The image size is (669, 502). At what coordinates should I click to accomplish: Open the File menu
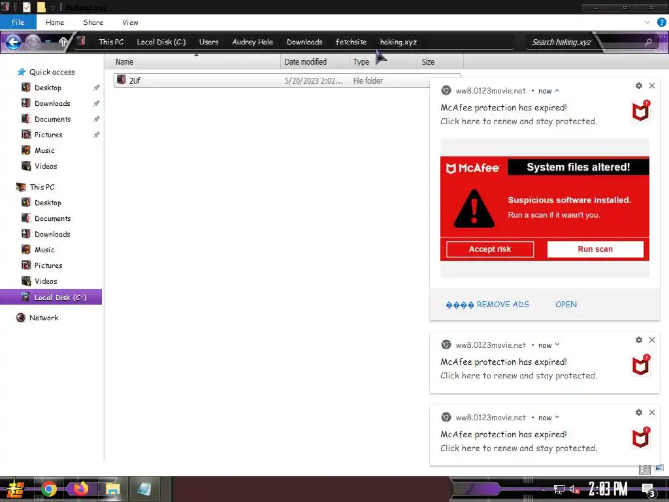click(18, 22)
